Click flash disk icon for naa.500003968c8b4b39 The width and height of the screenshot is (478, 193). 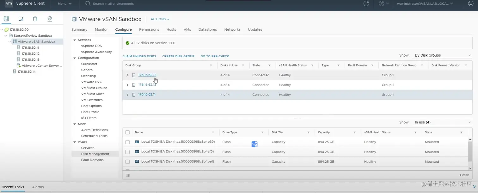[x=137, y=142]
